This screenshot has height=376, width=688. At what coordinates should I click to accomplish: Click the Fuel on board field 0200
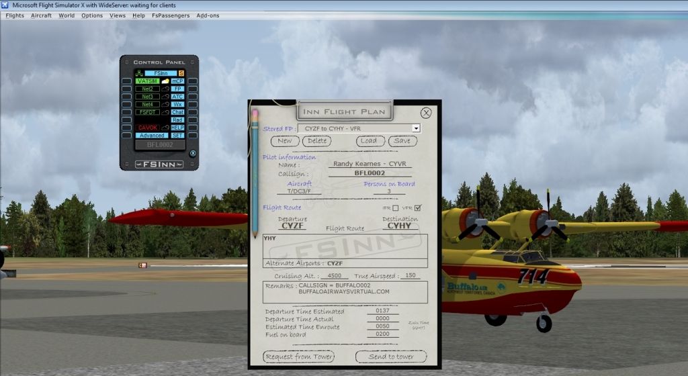[x=382, y=334]
